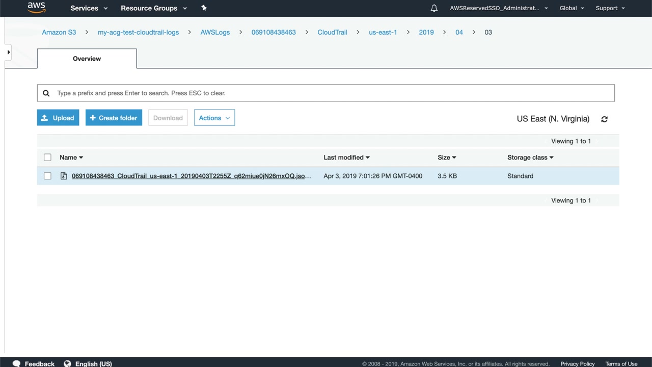Image resolution: width=652 pixels, height=367 pixels.
Task: Click the CloudTrail log file icon
Action: [64, 176]
